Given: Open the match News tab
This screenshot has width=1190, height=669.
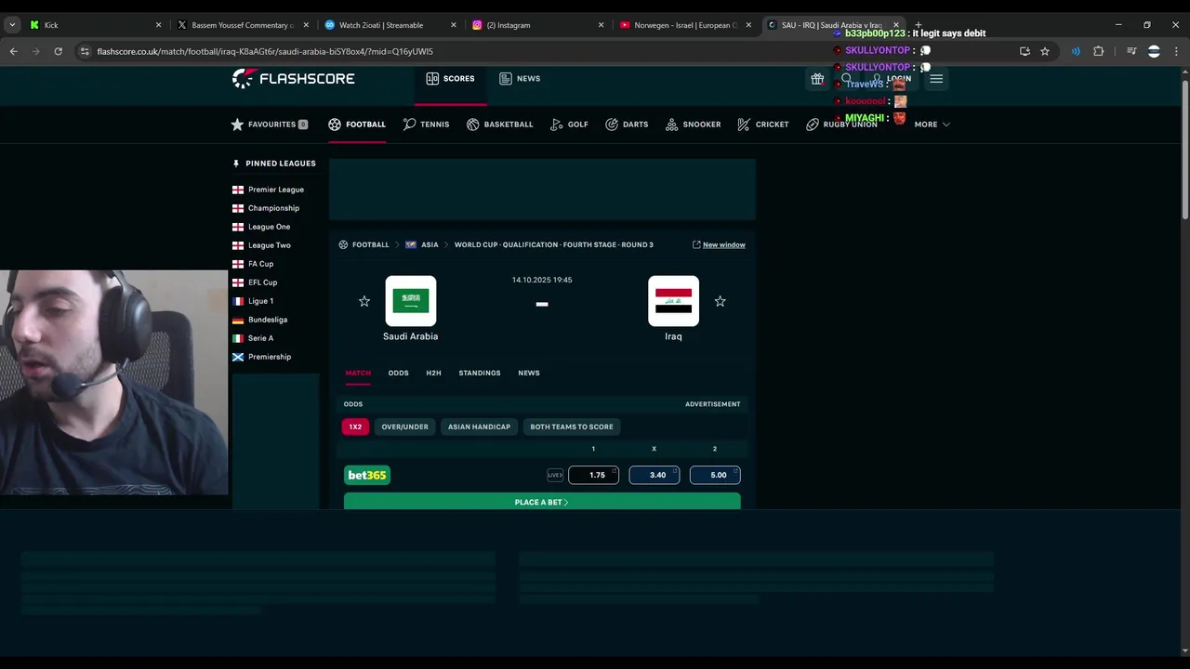Looking at the screenshot, I should tap(529, 373).
